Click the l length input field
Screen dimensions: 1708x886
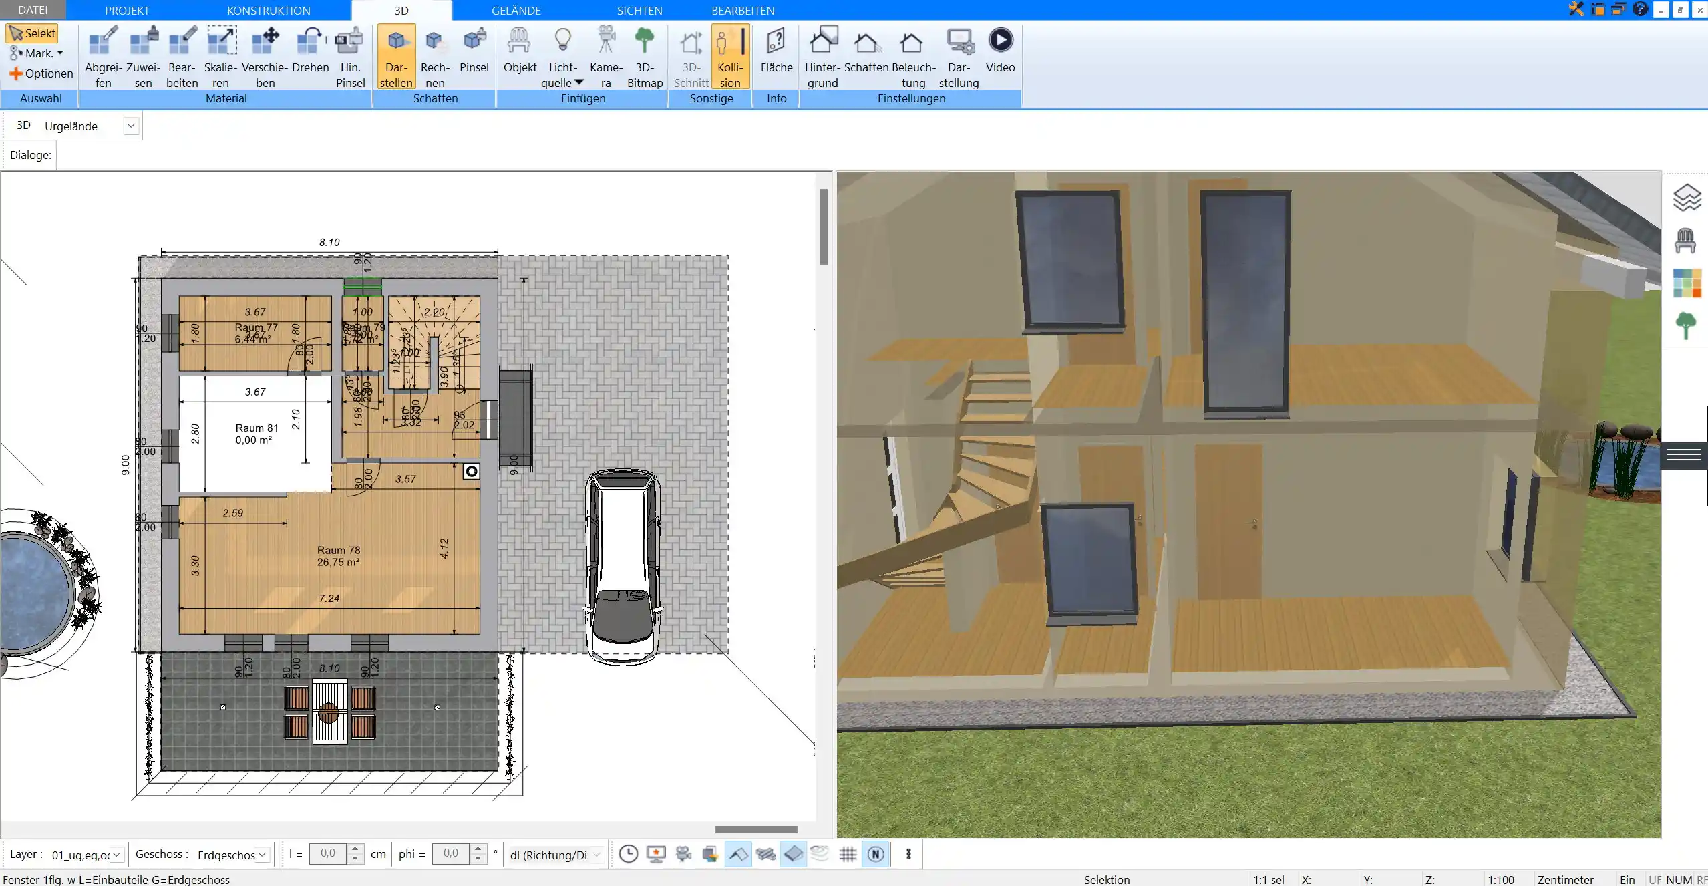click(328, 853)
